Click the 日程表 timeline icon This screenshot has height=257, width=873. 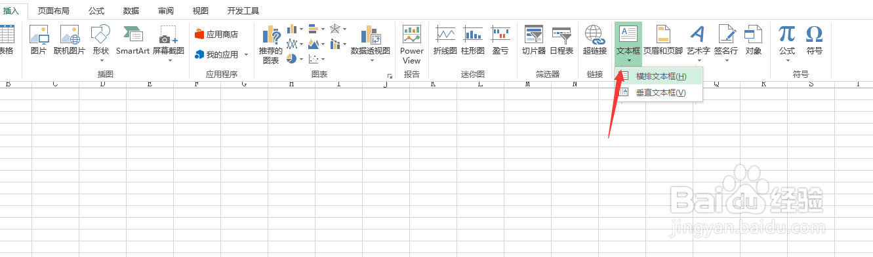point(561,40)
